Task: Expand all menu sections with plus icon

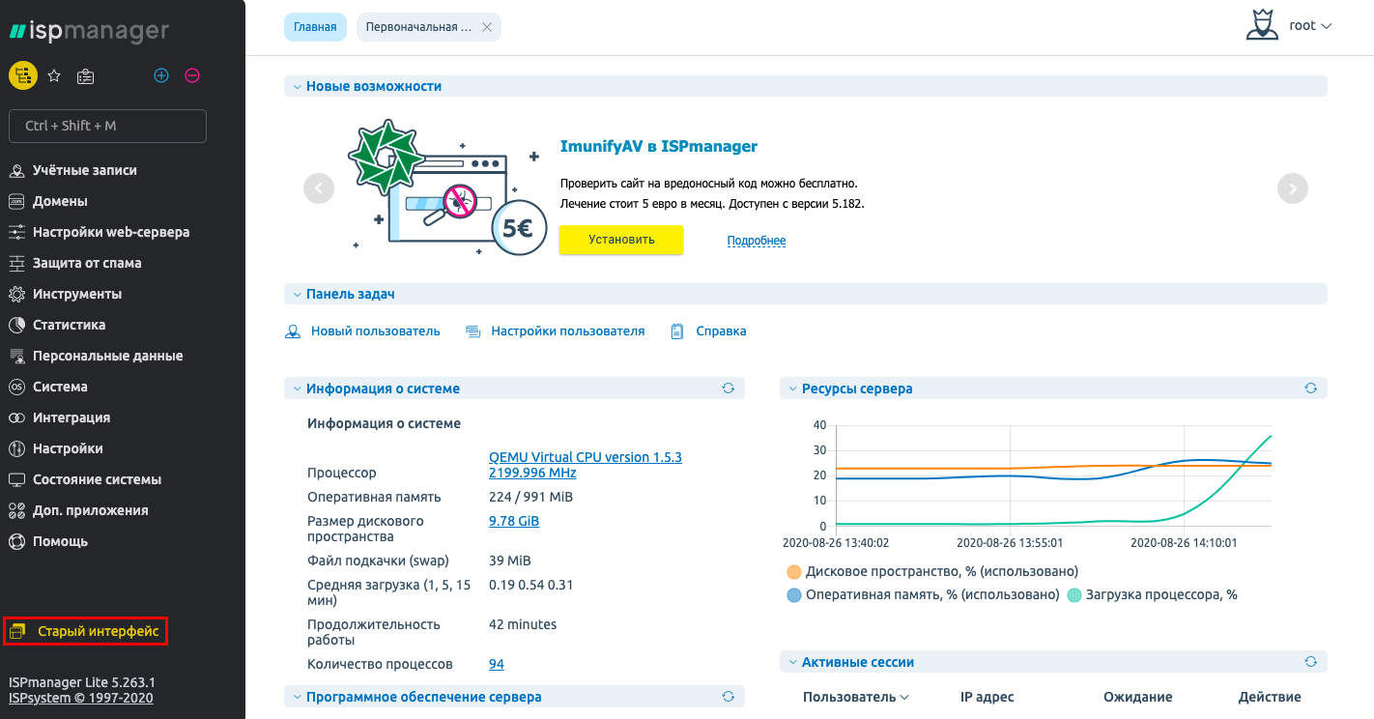Action: point(161,75)
